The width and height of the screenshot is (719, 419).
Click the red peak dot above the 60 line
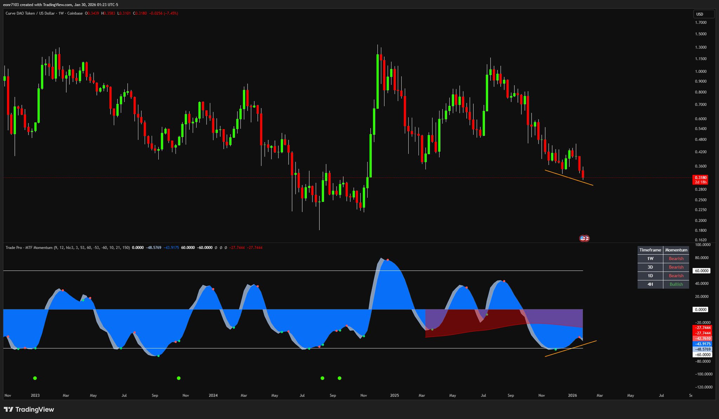tap(388, 260)
